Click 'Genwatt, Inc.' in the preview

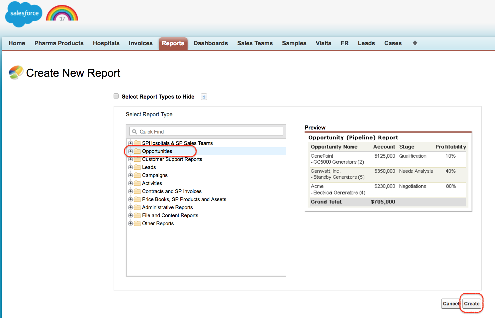tap(326, 171)
